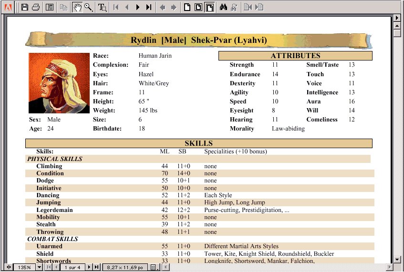404x272 pixels.
Task: Toggle the navigation pane icon
Action: (x=50, y=7)
